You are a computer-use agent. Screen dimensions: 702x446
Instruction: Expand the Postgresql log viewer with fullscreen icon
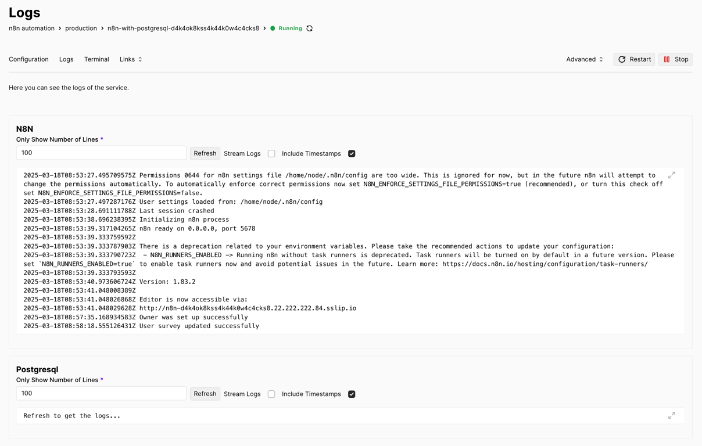click(x=671, y=415)
